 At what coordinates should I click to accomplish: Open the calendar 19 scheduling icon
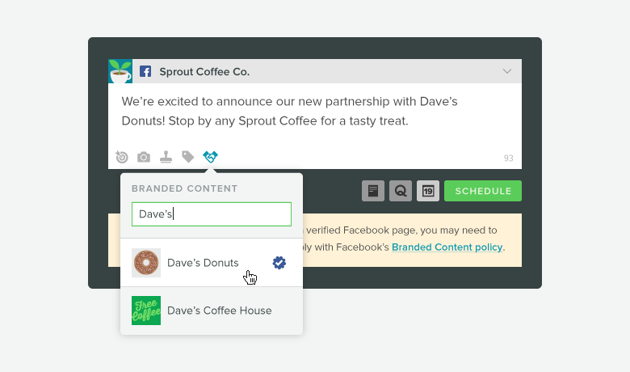coord(428,191)
